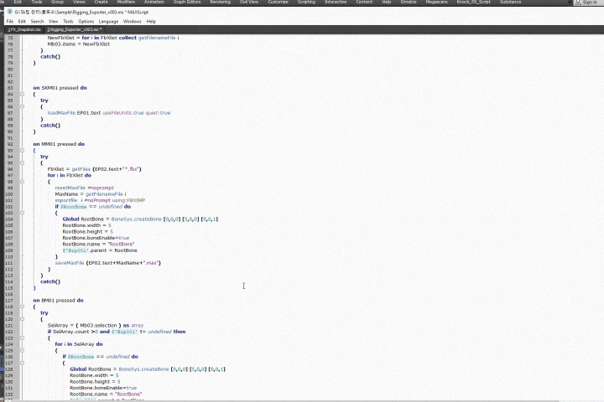Image resolution: width=604 pixels, height=402 pixels.
Task: Click the 'loadMaxFile EP01.text' code line
Action: click(109, 113)
